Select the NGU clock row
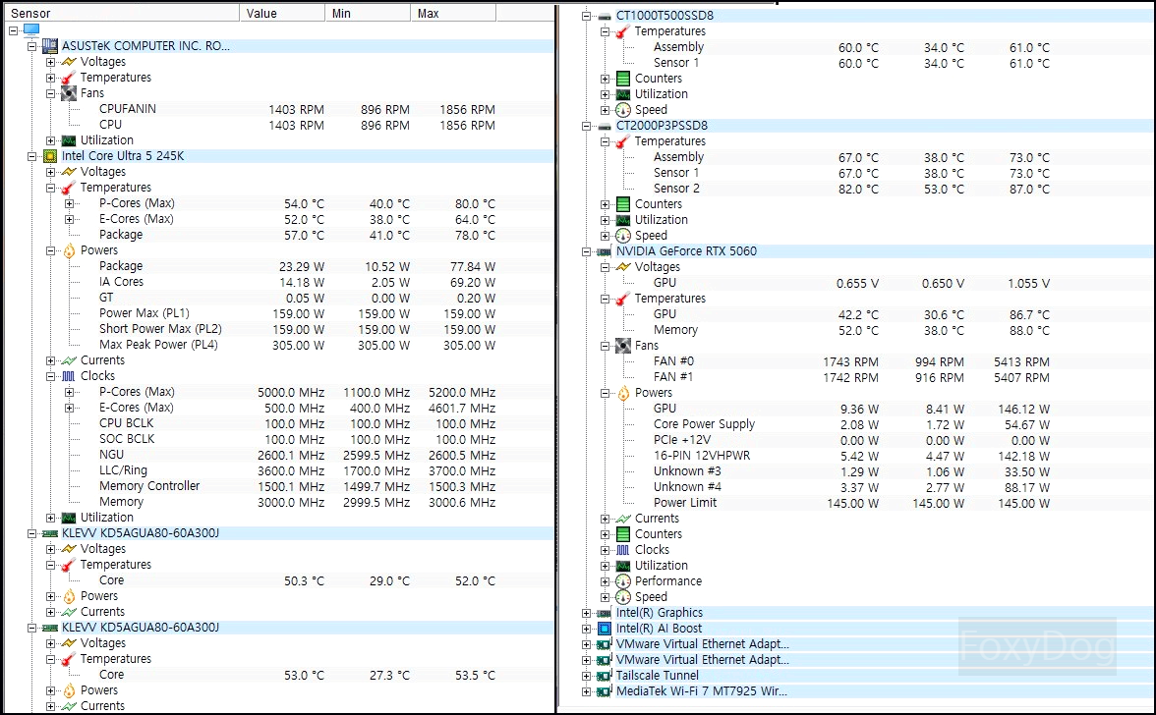The width and height of the screenshot is (1156, 715). point(278,455)
